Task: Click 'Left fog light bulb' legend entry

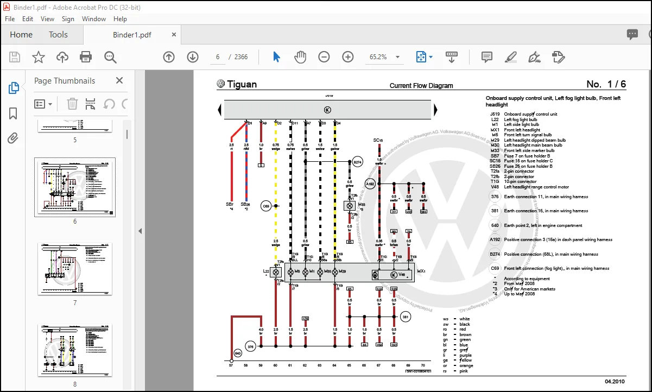Action: point(521,119)
